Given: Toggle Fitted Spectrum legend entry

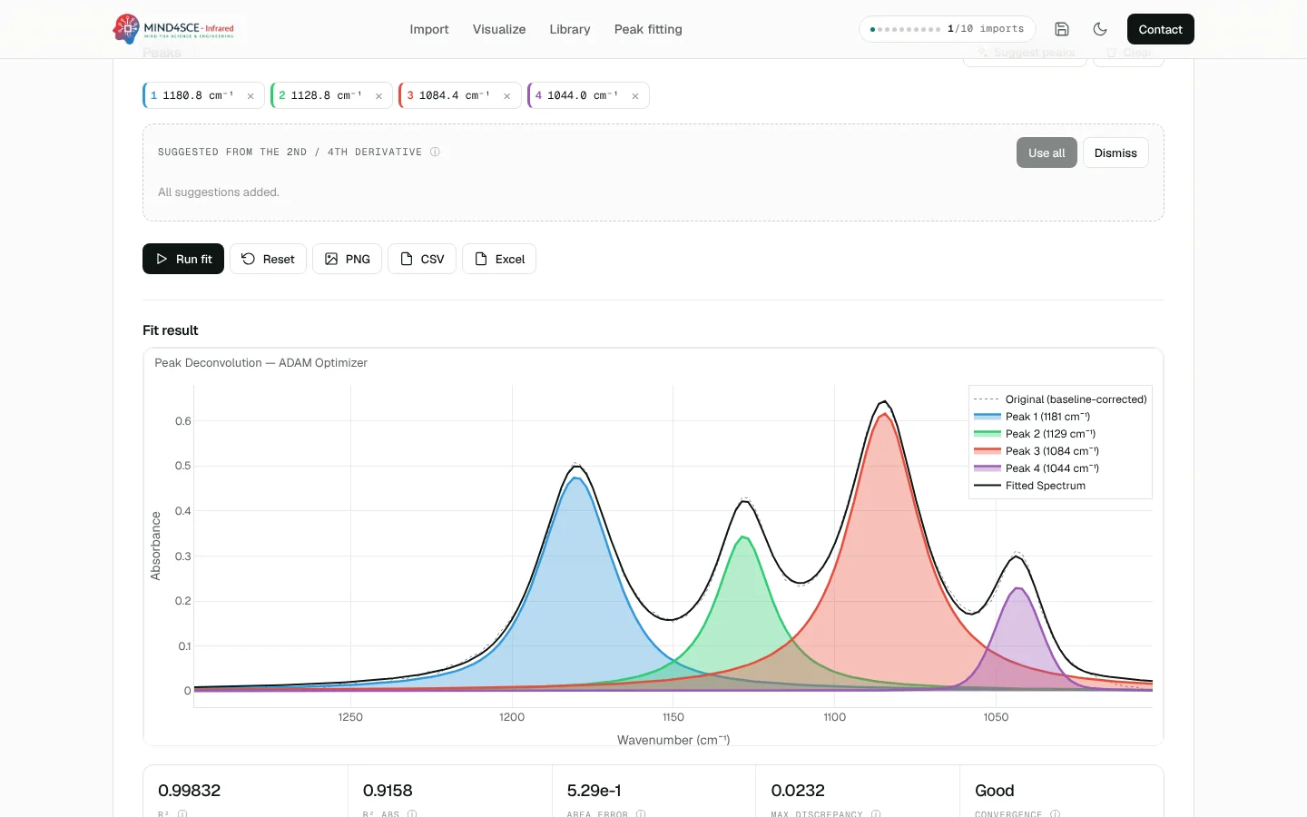Looking at the screenshot, I should [1029, 486].
